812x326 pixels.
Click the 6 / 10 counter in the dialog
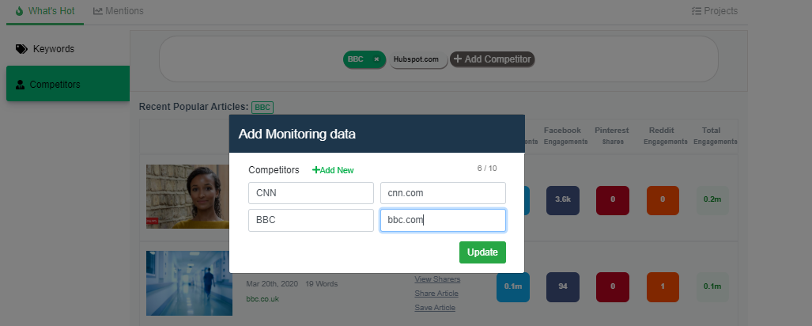[487, 169]
